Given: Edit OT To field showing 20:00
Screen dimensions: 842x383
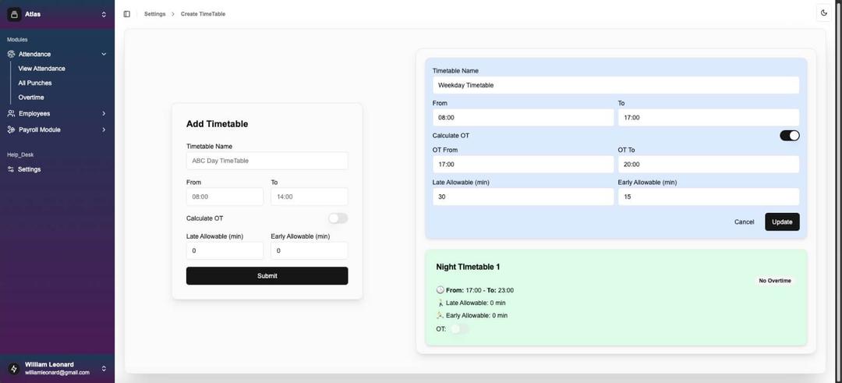Looking at the screenshot, I should [709, 165].
